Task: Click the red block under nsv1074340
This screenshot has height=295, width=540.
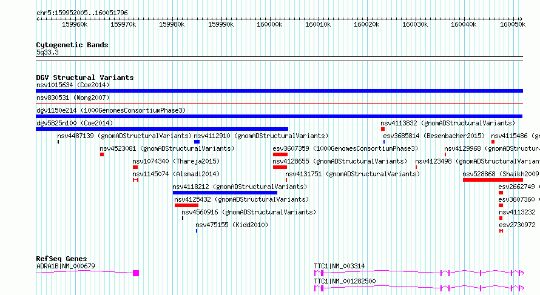Action: point(135,167)
